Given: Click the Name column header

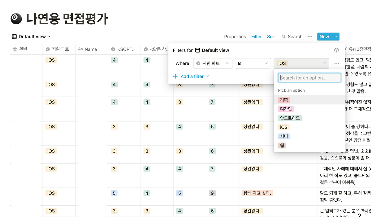Looking at the screenshot, I should tap(92, 49).
